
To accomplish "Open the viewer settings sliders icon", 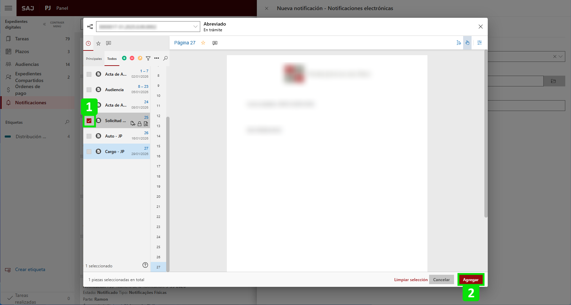I will tap(479, 43).
